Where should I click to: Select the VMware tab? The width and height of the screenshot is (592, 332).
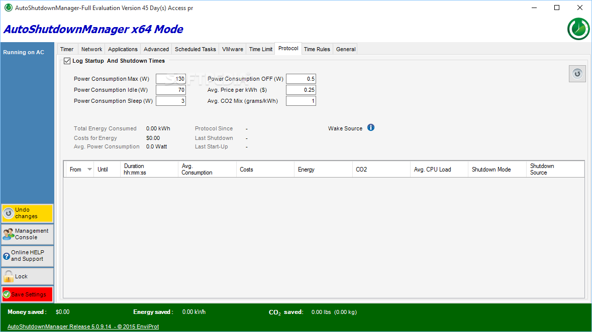coord(233,49)
